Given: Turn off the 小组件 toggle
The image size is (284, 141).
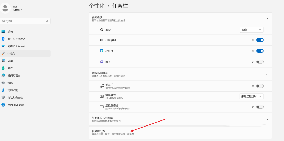Looking at the screenshot, I should pos(260,51).
